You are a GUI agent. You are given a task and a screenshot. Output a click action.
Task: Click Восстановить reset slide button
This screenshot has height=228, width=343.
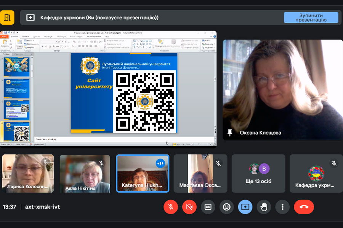(x=32, y=44)
